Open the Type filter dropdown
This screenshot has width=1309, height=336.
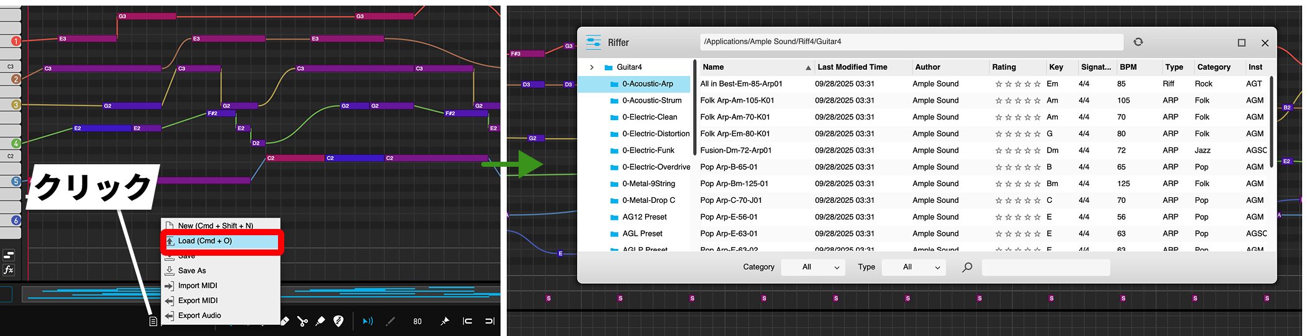914,268
